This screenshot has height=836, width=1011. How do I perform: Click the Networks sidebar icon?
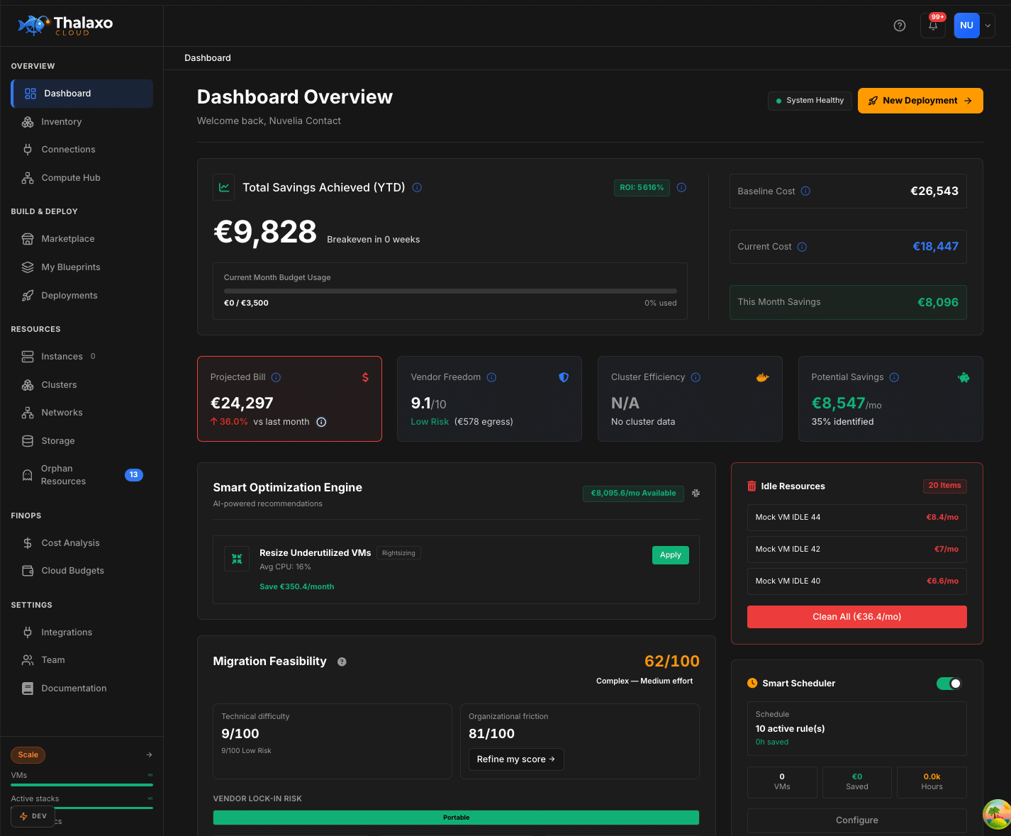[28, 413]
